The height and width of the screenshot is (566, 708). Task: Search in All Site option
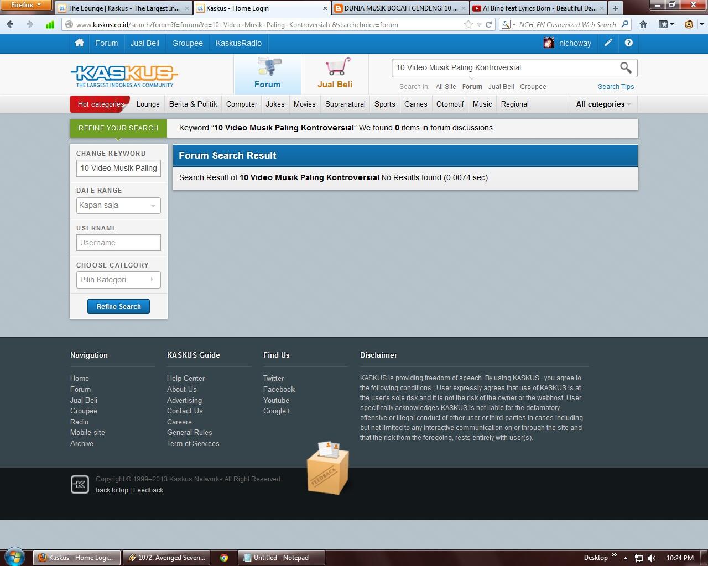tap(446, 87)
